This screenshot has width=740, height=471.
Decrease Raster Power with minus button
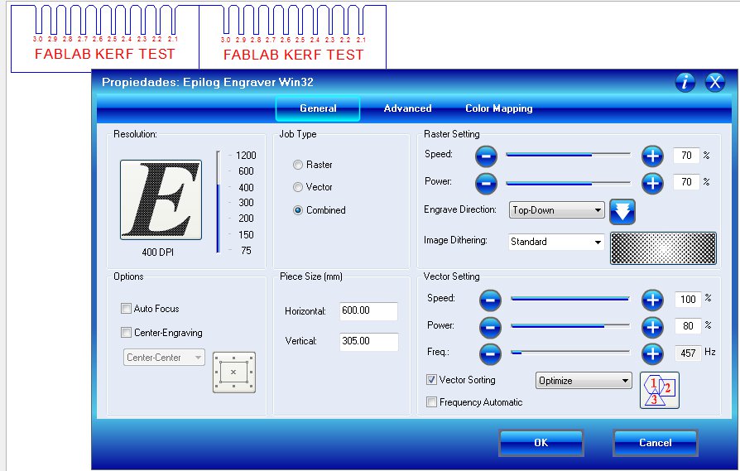point(486,183)
